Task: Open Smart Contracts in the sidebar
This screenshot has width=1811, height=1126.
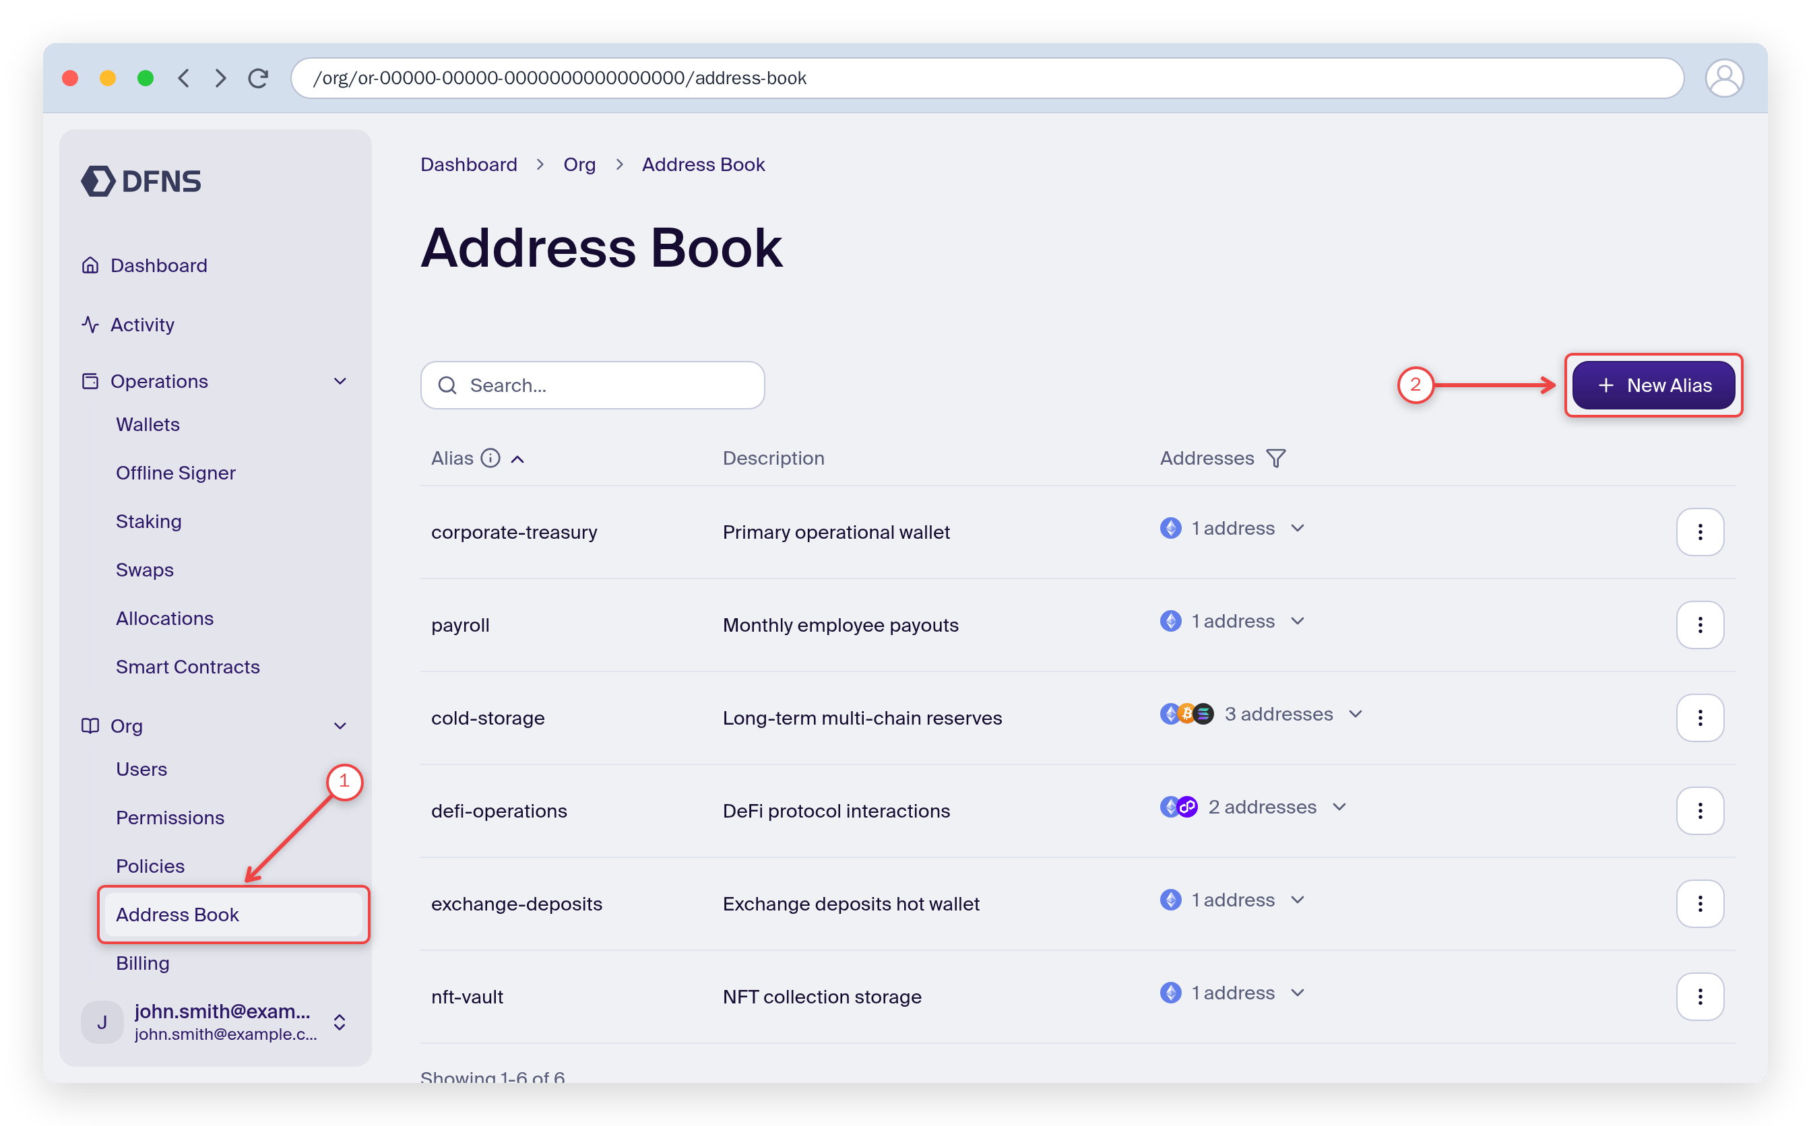Action: pyautogui.click(x=188, y=667)
